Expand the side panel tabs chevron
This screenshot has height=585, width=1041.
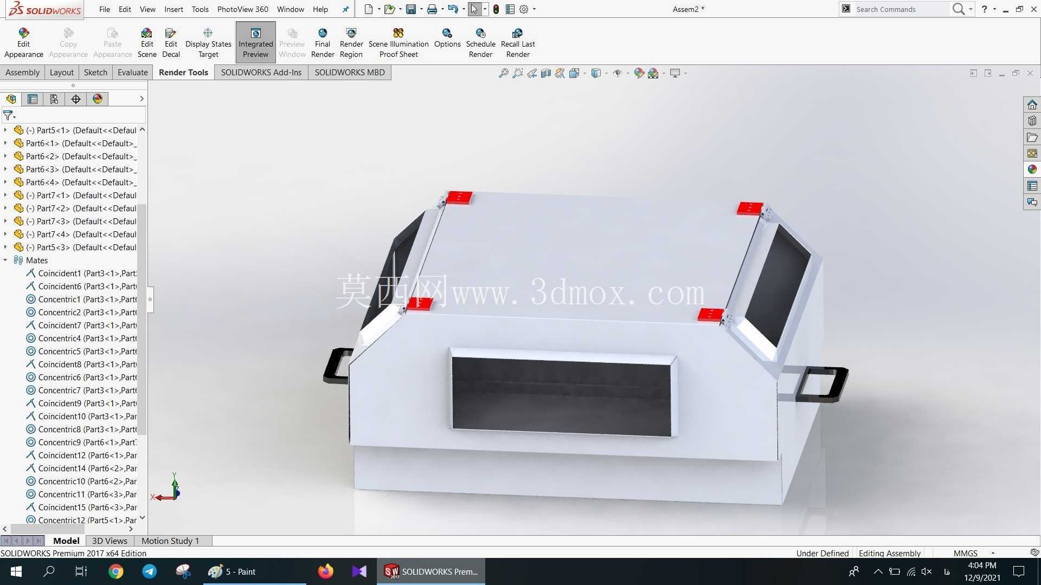[142, 99]
